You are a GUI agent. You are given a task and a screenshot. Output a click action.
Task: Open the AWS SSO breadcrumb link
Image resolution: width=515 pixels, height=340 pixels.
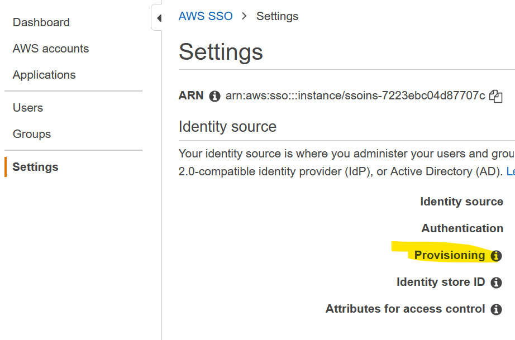pyautogui.click(x=206, y=16)
